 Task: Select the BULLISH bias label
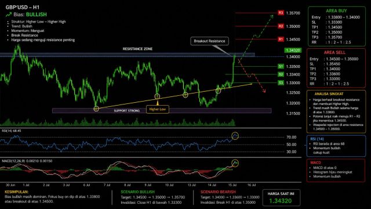(36, 15)
